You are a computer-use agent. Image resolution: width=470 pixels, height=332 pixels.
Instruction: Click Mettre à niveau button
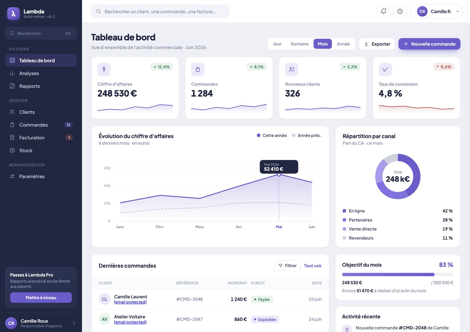pyautogui.click(x=41, y=297)
